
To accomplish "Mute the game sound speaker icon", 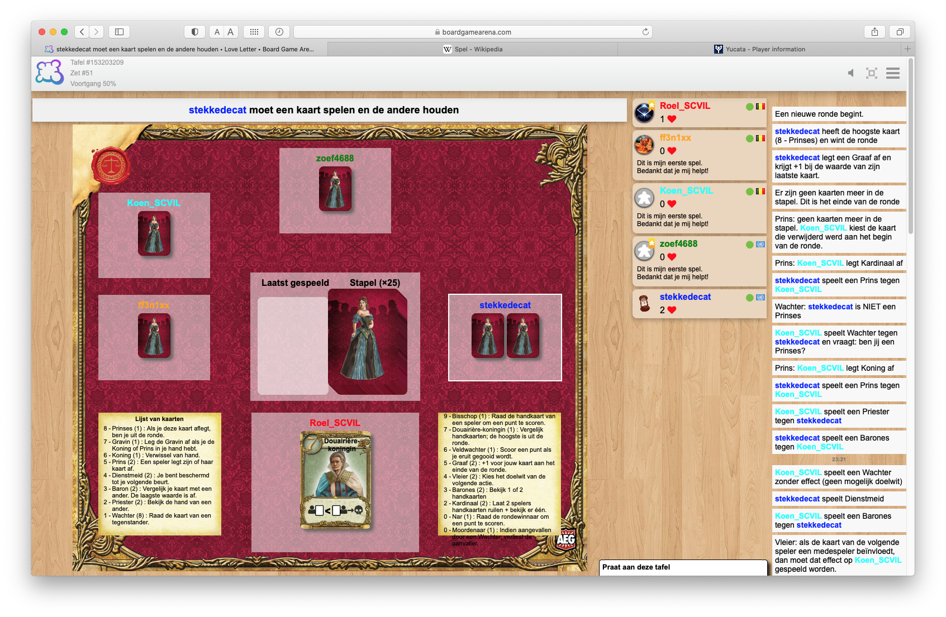I will click(851, 73).
